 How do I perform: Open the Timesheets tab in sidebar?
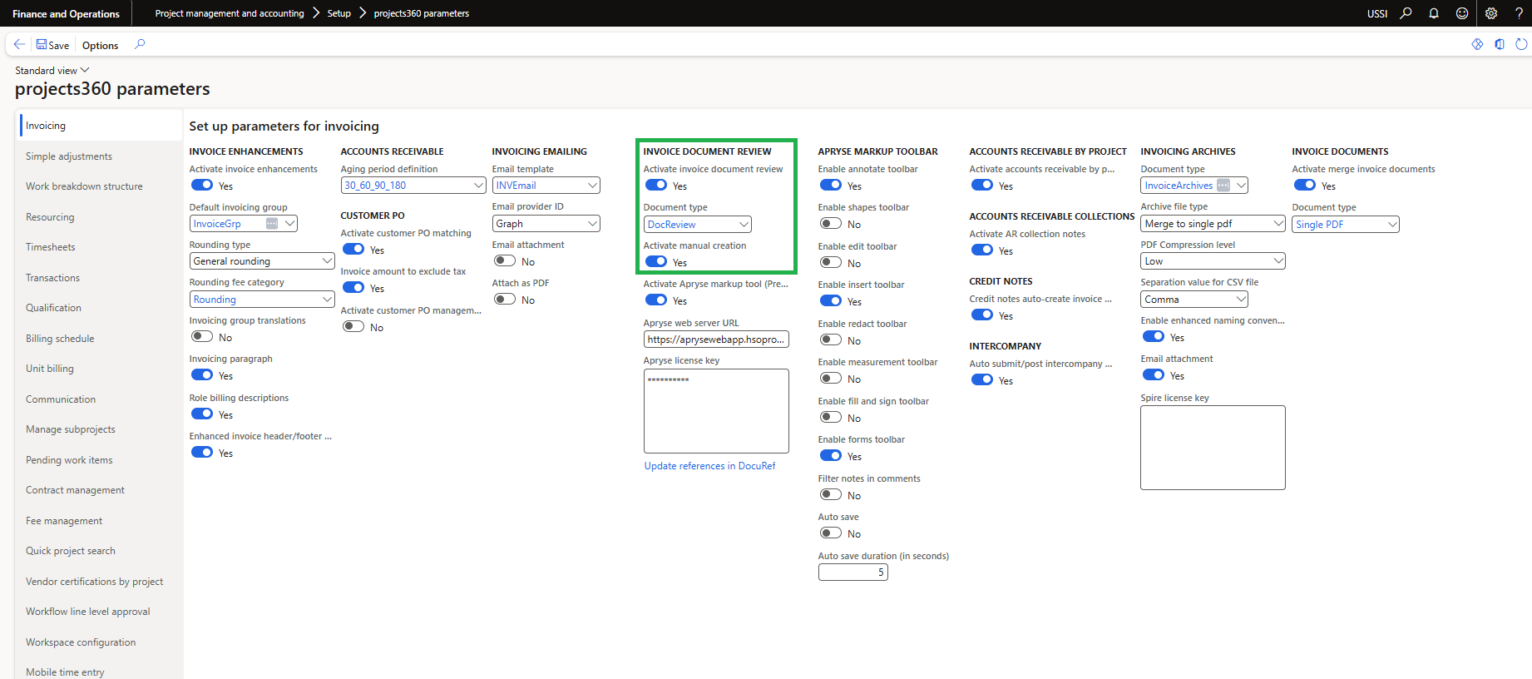click(51, 247)
